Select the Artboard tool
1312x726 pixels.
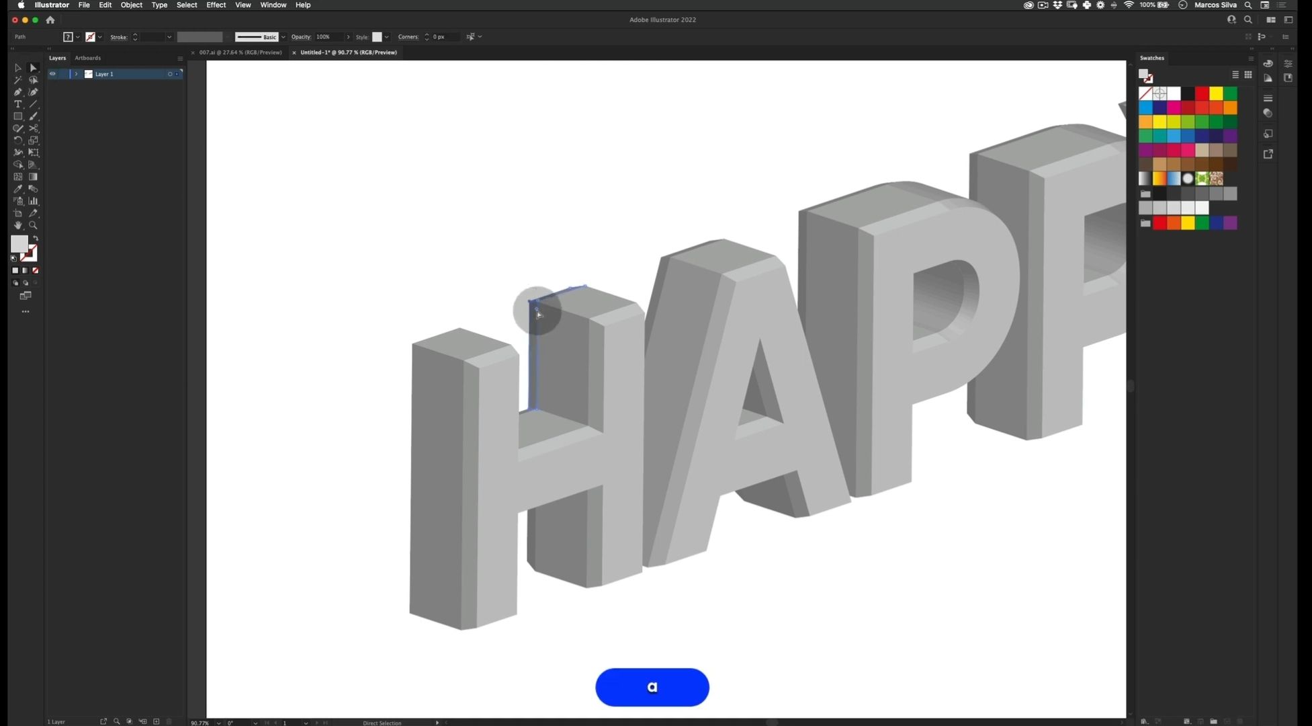18,213
